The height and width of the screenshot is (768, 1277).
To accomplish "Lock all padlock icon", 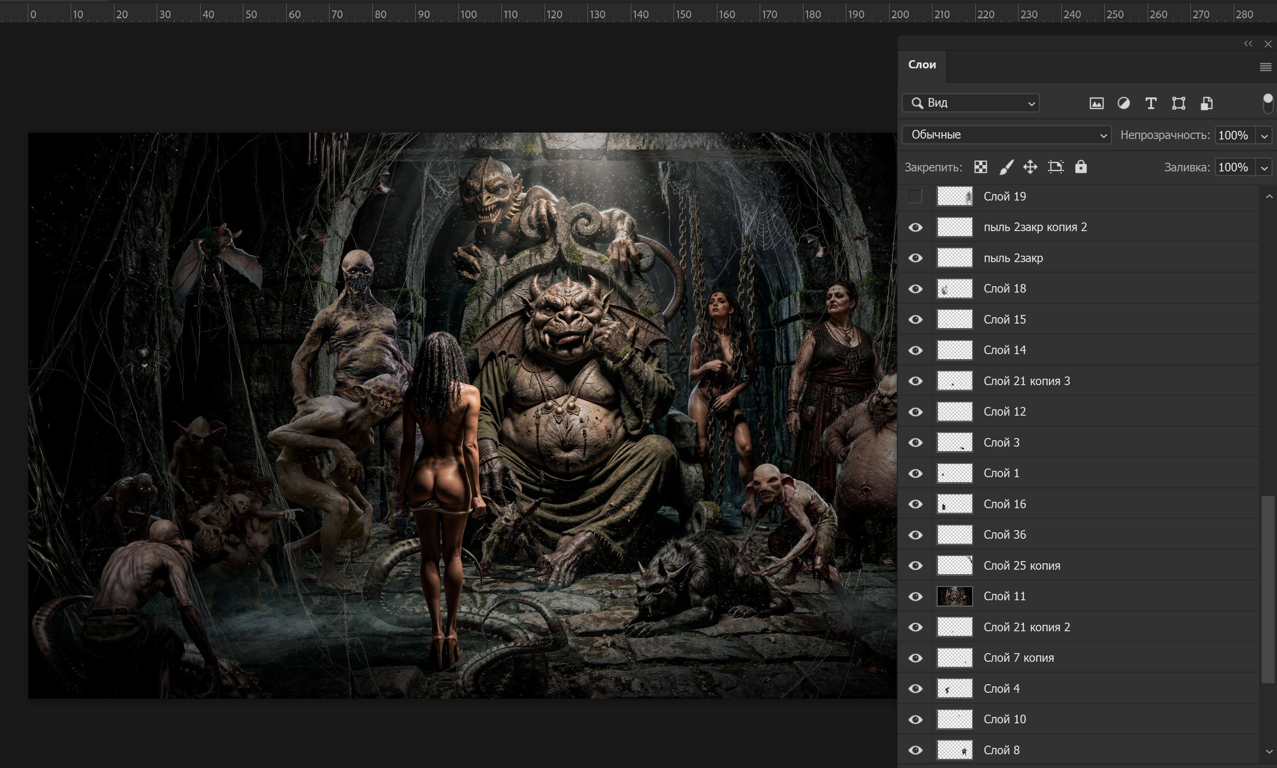I will pos(1081,167).
